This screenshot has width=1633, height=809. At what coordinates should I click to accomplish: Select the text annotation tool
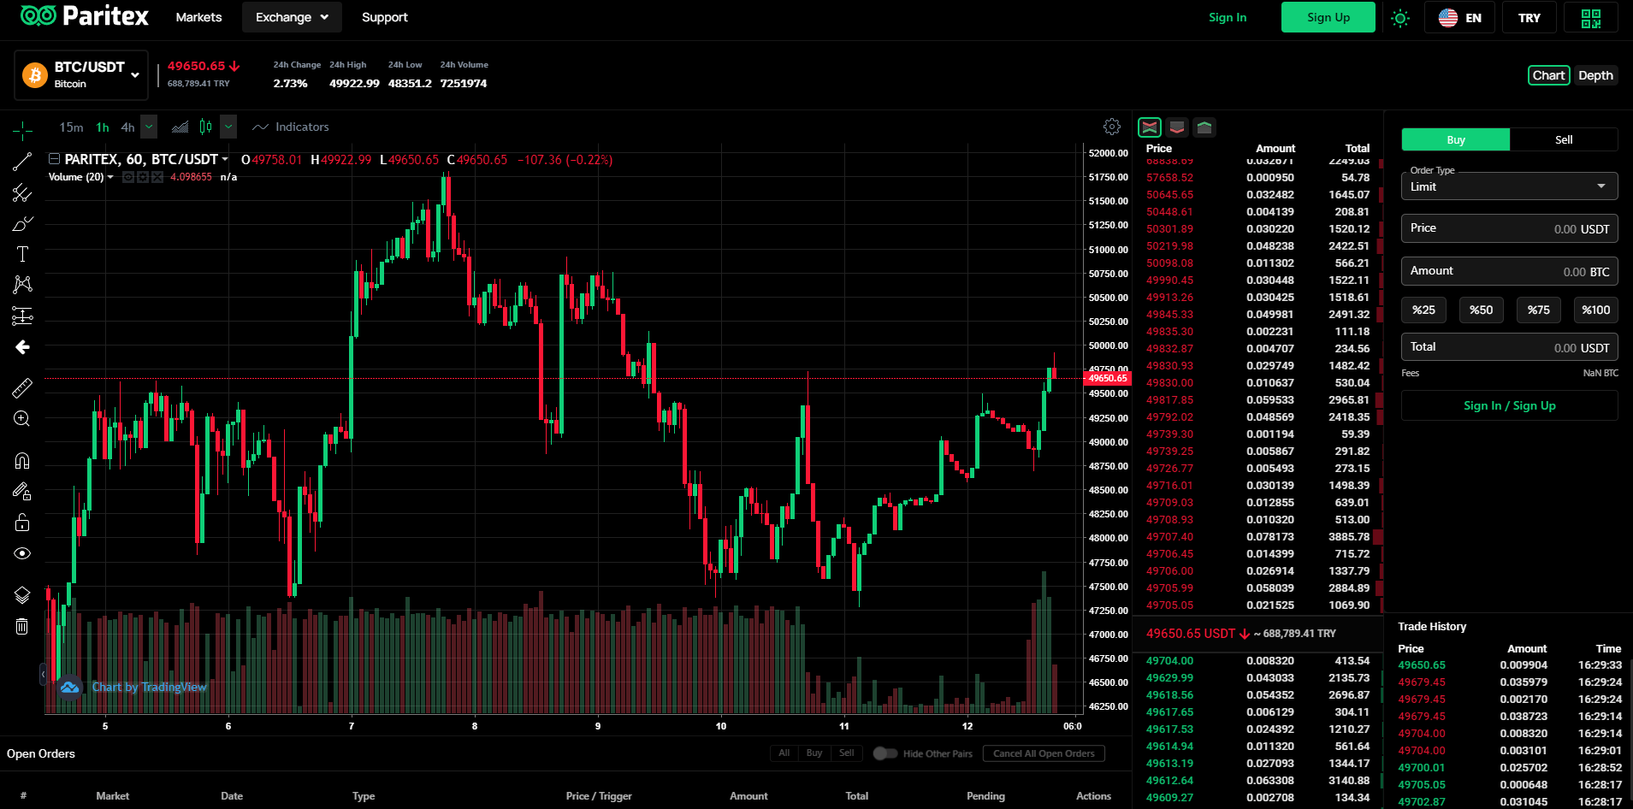[22, 254]
